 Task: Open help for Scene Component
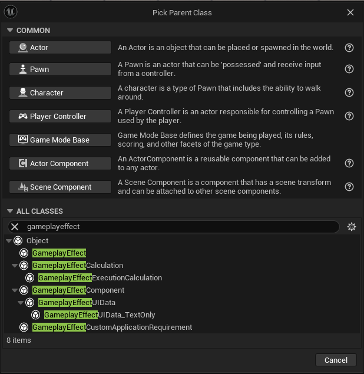[349, 187]
